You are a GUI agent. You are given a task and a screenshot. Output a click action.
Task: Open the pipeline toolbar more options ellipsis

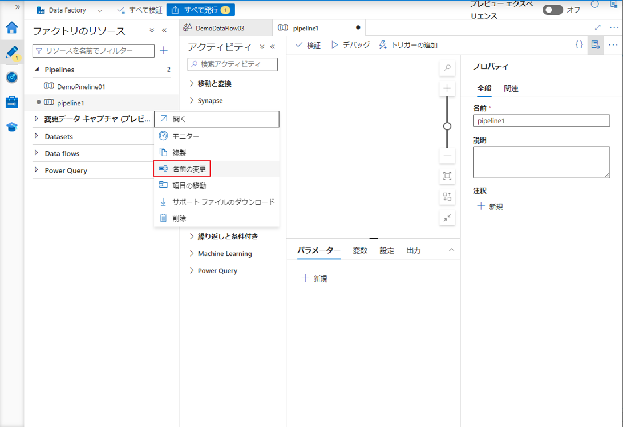tap(613, 45)
